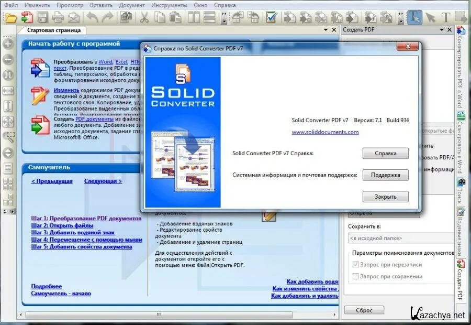471x325 pixels.
Task: Select the T text tool
Action: click(x=446, y=17)
